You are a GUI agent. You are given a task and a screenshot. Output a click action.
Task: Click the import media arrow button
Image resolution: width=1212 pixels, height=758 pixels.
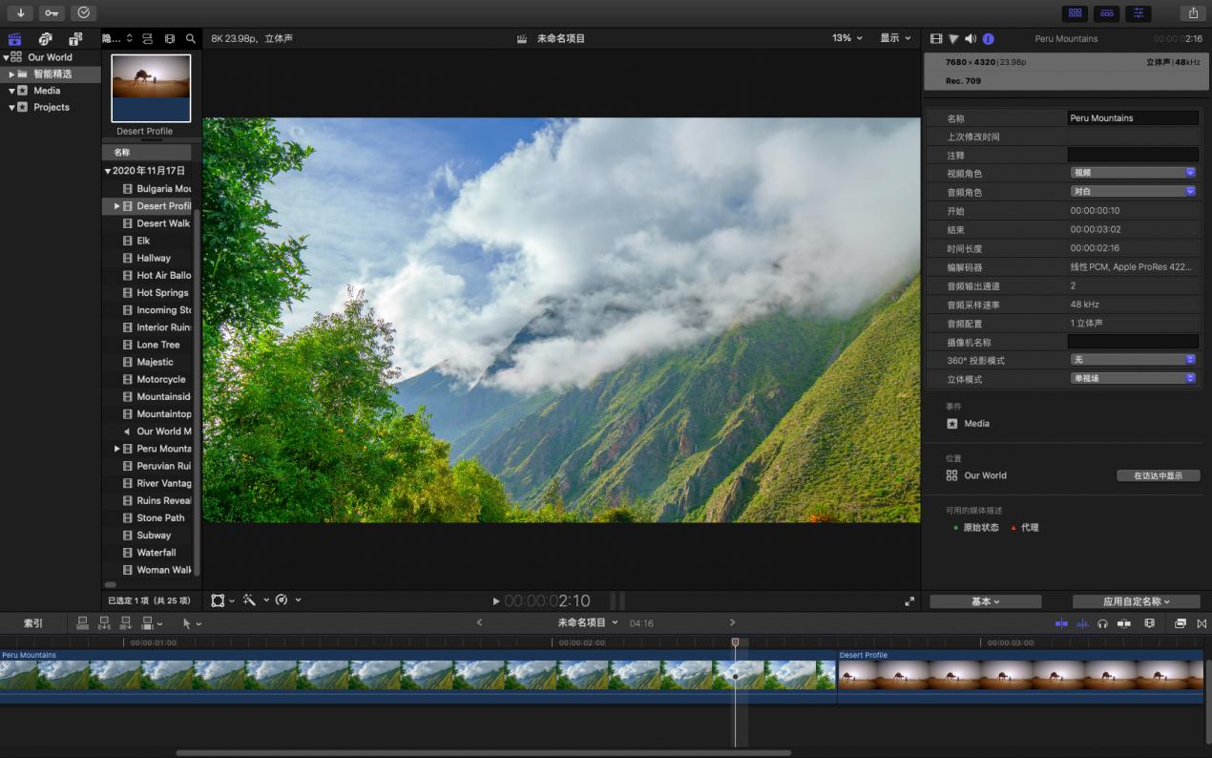[x=20, y=12]
